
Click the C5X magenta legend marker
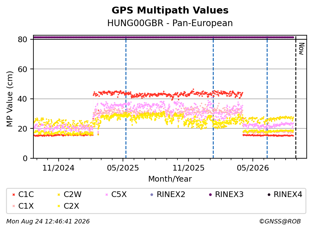click(x=107, y=195)
